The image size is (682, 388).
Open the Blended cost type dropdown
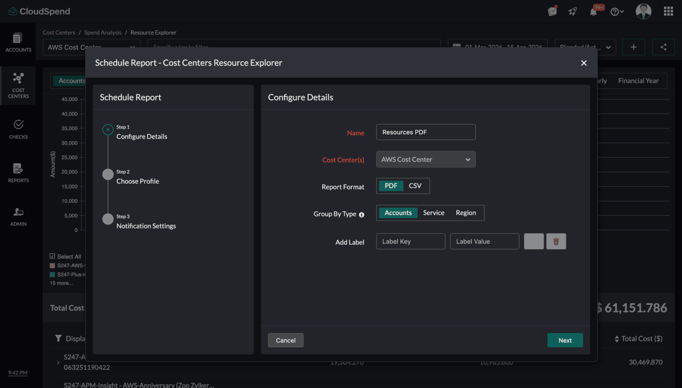coord(585,47)
